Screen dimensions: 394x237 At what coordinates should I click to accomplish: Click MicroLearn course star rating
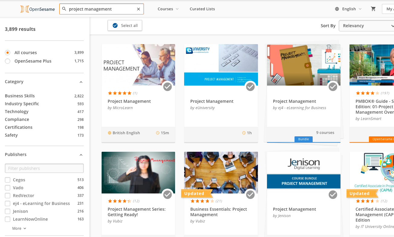(120, 93)
